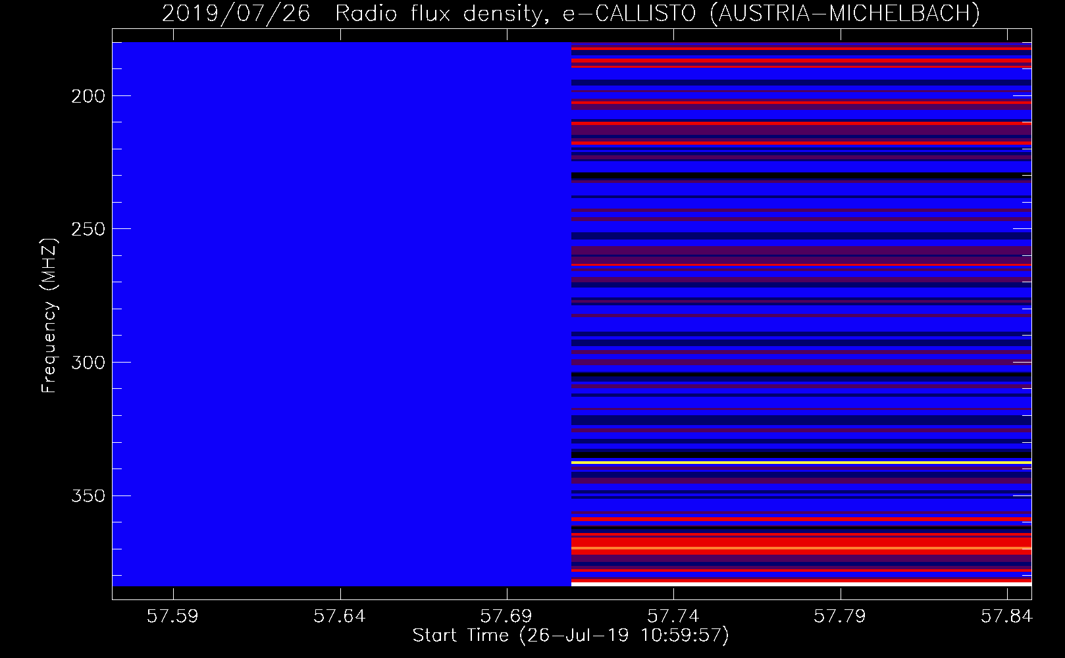This screenshot has width=1065, height=658.
Task: Click the 57.64 time tick label
Action: (x=340, y=616)
